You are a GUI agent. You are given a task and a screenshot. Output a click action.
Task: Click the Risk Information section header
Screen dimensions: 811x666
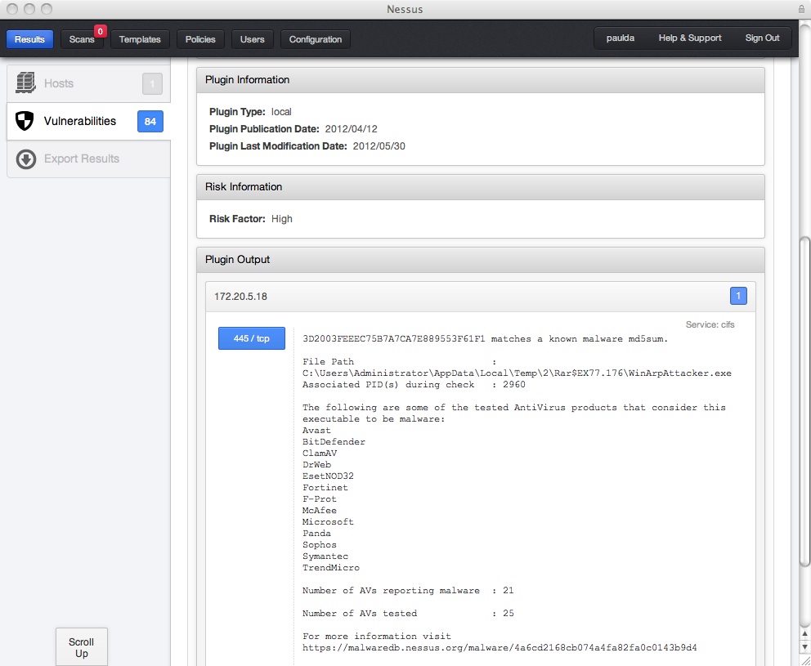pyautogui.click(x=481, y=187)
